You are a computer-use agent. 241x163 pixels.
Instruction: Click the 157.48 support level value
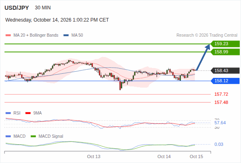(221, 102)
